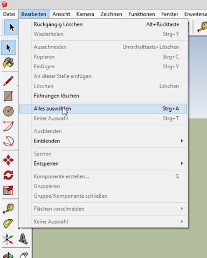Choose the Axes tool icon

tap(8, 239)
